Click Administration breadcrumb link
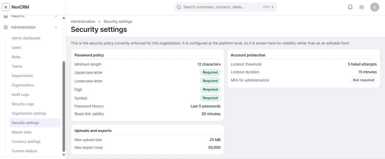Viewport: 385px width, 159px height. tap(83, 21)
